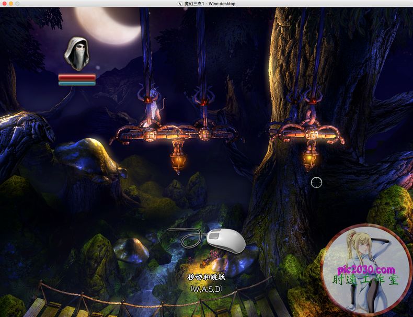Click the (W,A,S,D) key hint text
The image size is (413, 317).
[x=206, y=289]
